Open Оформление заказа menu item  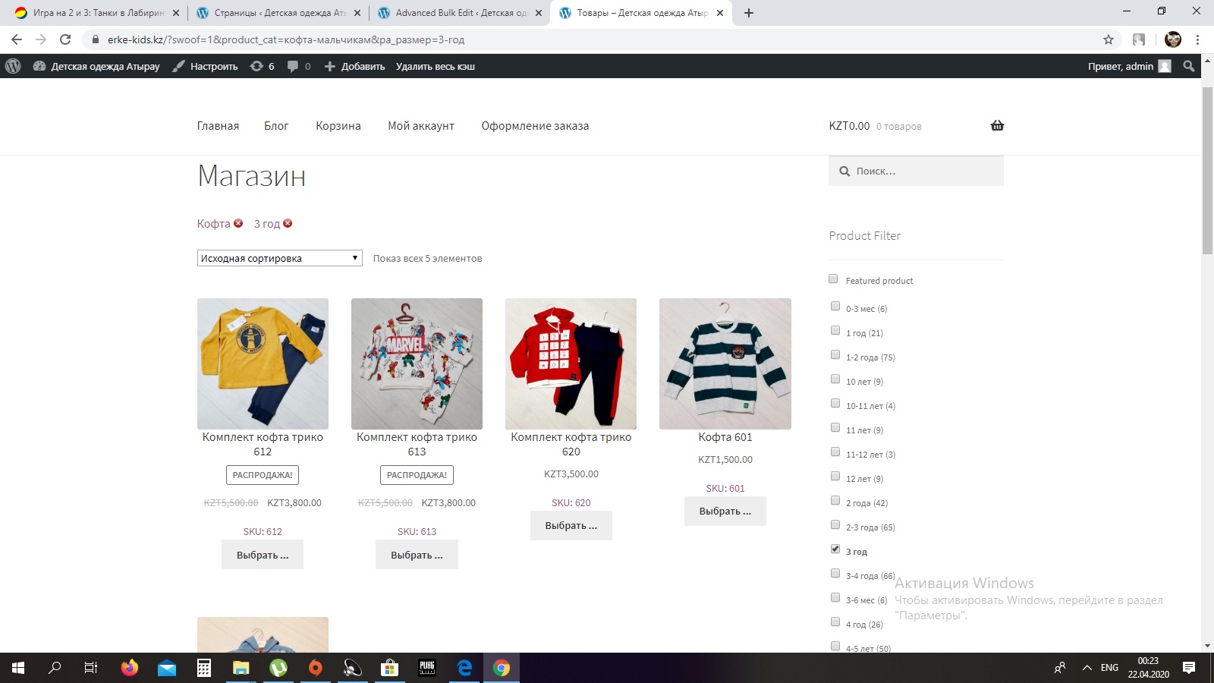(x=535, y=126)
